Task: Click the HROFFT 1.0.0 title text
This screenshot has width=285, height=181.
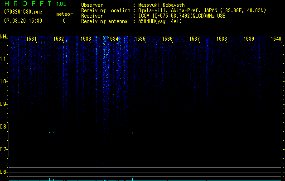Action: tap(36, 4)
